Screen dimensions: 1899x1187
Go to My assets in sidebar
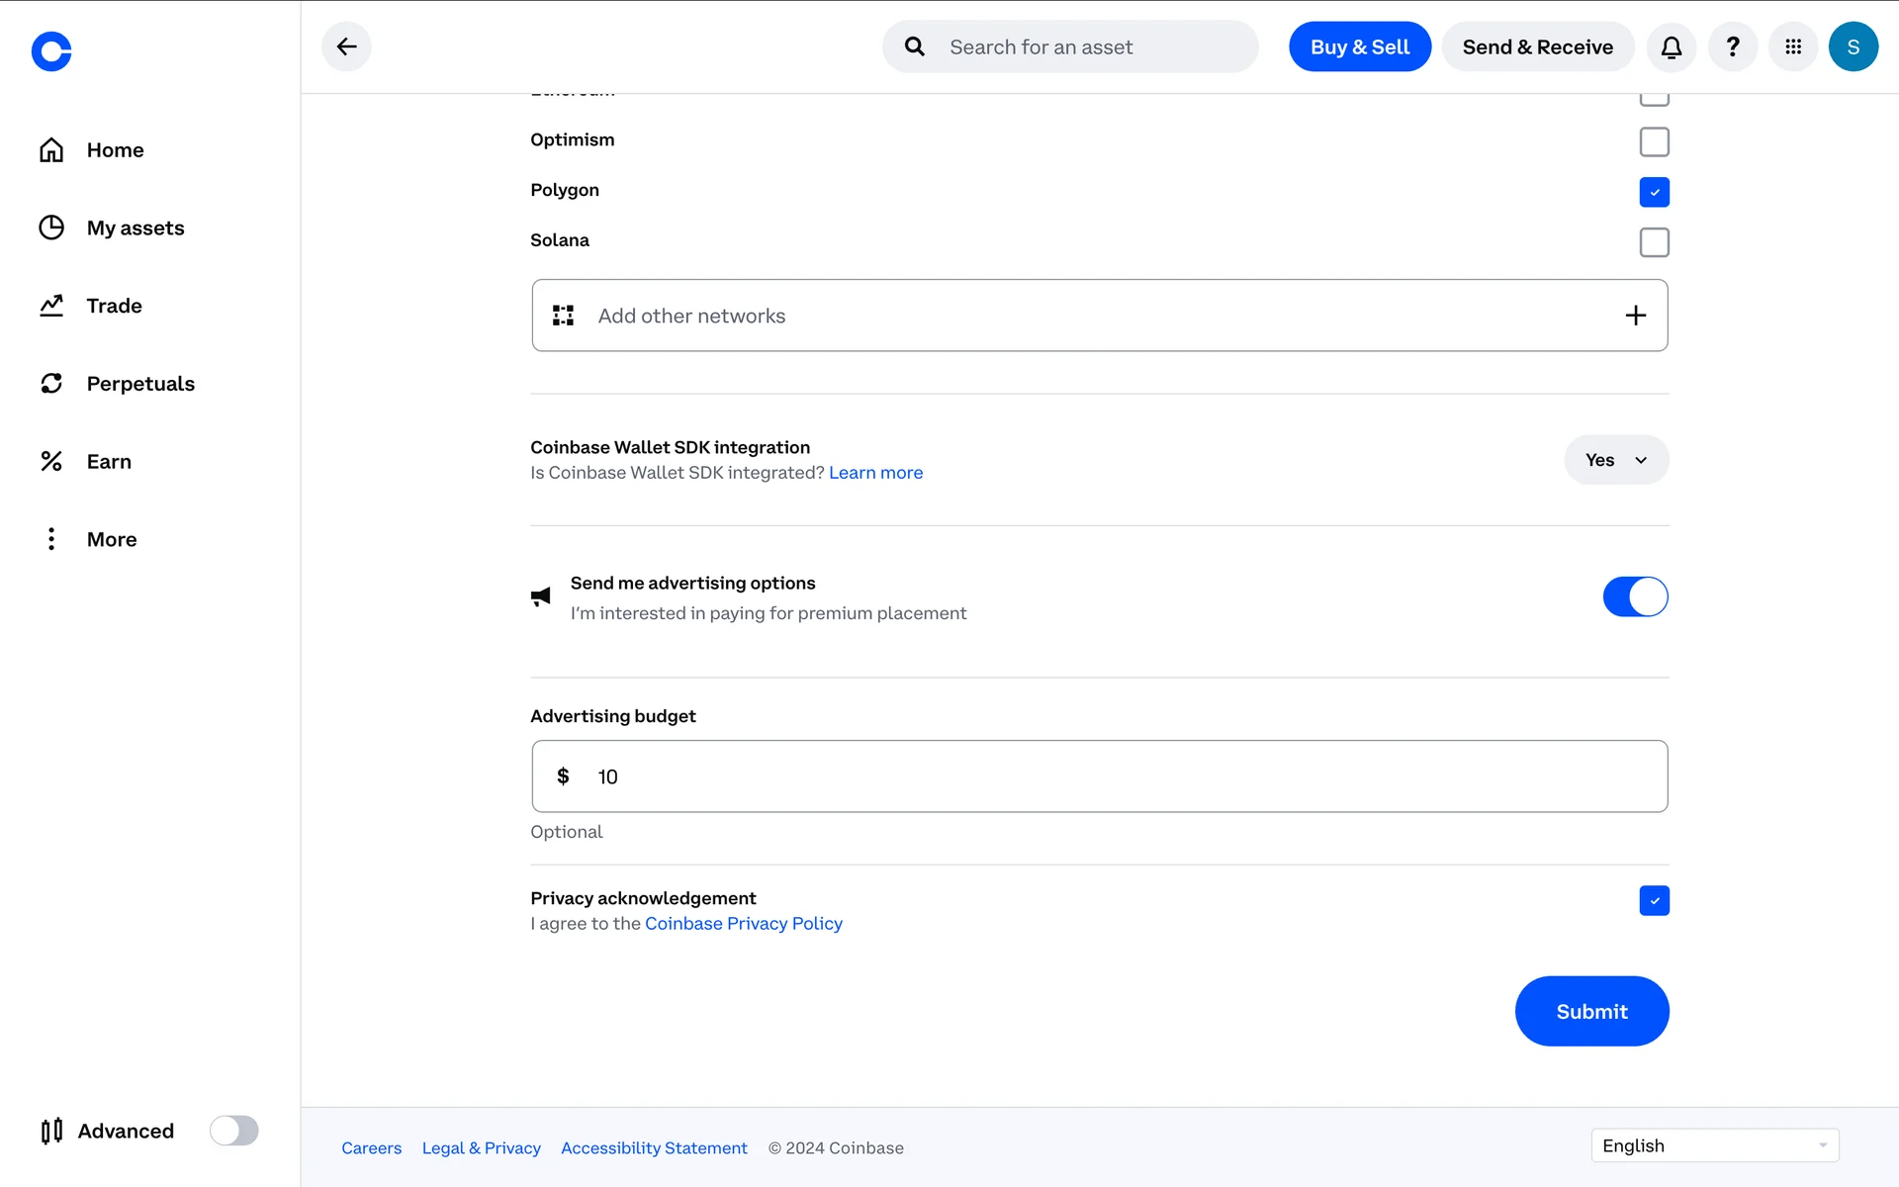click(x=135, y=228)
